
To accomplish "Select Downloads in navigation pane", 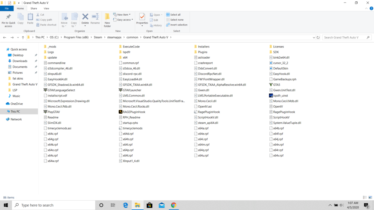I will (x=20, y=61).
